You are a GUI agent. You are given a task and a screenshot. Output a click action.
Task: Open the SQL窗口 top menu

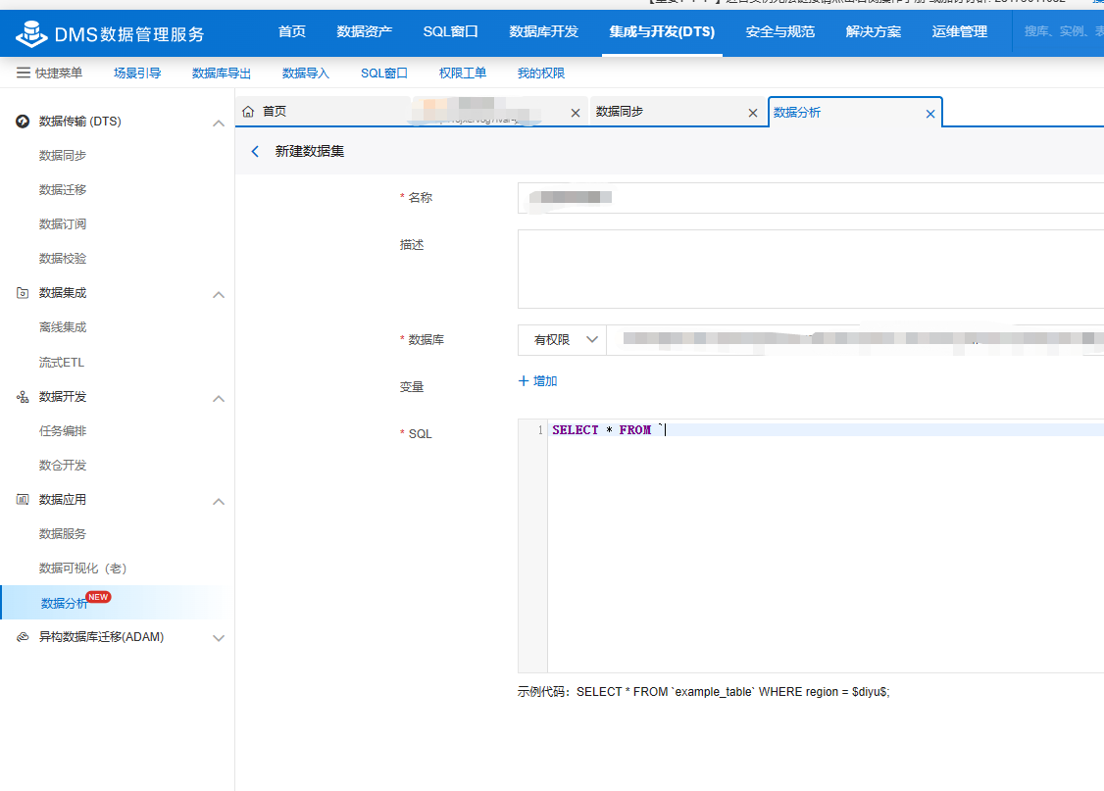click(451, 31)
